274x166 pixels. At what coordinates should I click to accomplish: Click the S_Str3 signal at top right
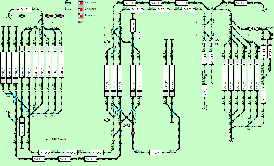(x=223, y=1)
